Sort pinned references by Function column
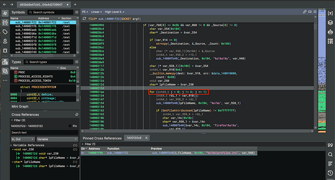Viewport: 335px width, 180px height. [128, 148]
